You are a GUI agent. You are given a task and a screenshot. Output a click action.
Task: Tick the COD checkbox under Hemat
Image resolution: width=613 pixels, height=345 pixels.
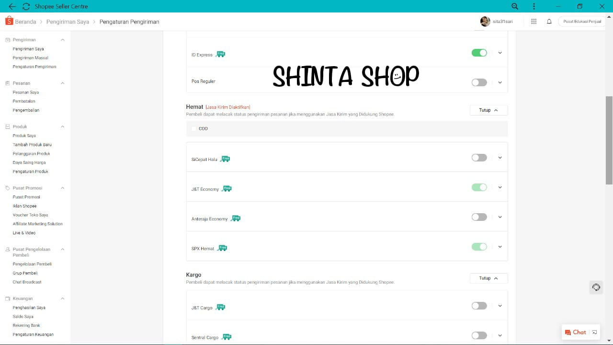[193, 128]
